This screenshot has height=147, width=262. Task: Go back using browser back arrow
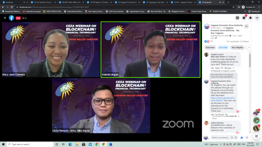click(3, 7)
